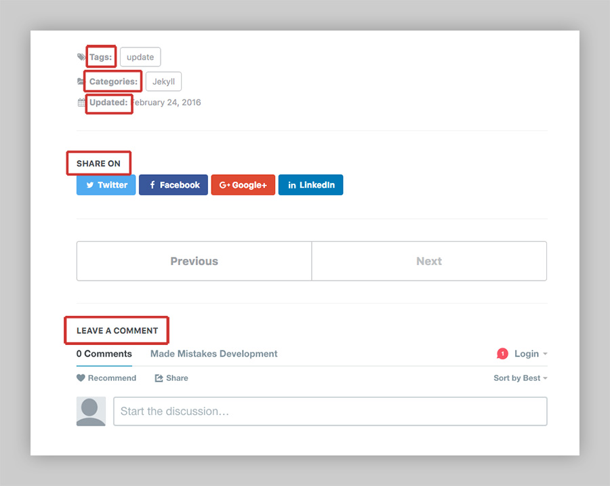The height and width of the screenshot is (486, 610).
Task: Click the heart Recommend button
Action: [x=106, y=378]
